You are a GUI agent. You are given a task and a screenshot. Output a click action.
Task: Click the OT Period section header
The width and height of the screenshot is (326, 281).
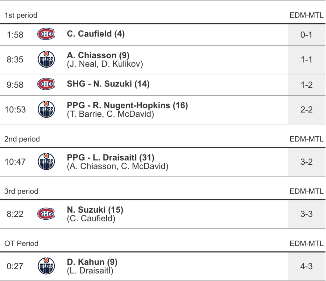(x=21, y=243)
